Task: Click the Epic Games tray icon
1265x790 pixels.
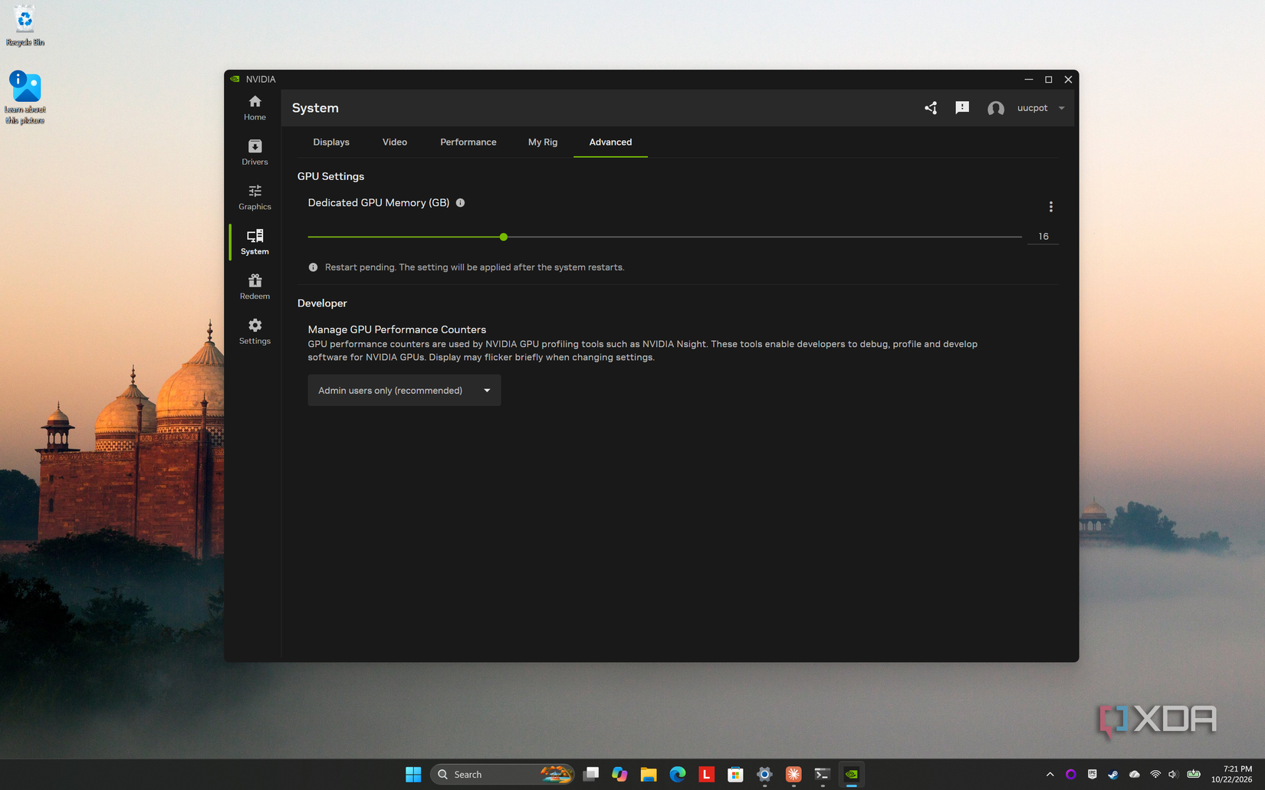Action: pyautogui.click(x=1092, y=775)
